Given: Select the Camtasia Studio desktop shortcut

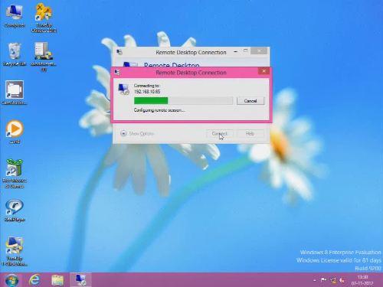Looking at the screenshot, I should click(x=15, y=93).
